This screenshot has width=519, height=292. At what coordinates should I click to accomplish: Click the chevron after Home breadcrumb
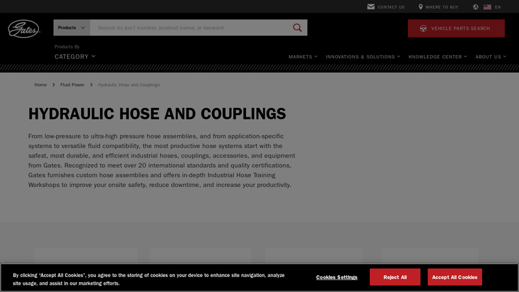pyautogui.click(x=53, y=85)
